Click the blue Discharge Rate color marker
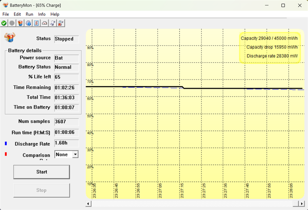 pyautogui.click(x=6, y=144)
